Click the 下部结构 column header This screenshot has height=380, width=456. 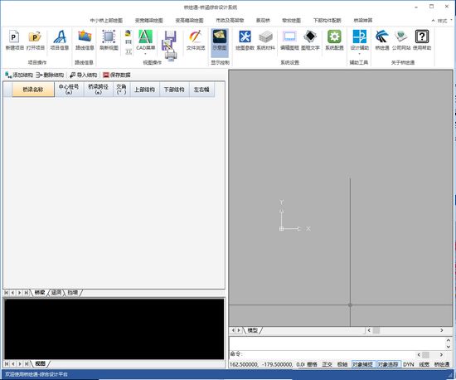coord(174,90)
